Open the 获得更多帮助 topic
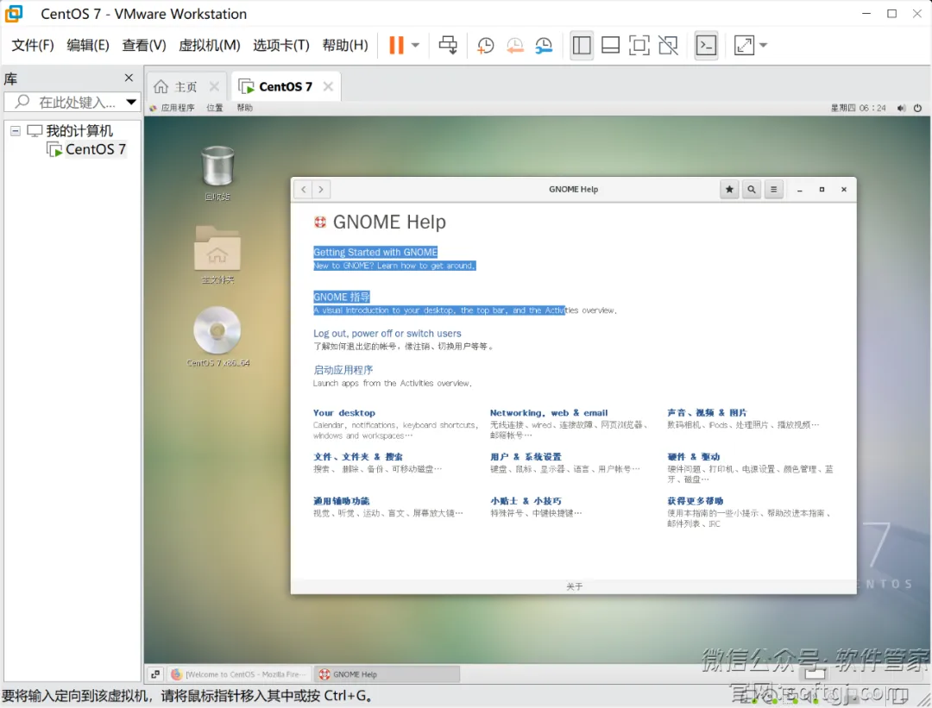Image resolution: width=932 pixels, height=708 pixels. (x=695, y=501)
